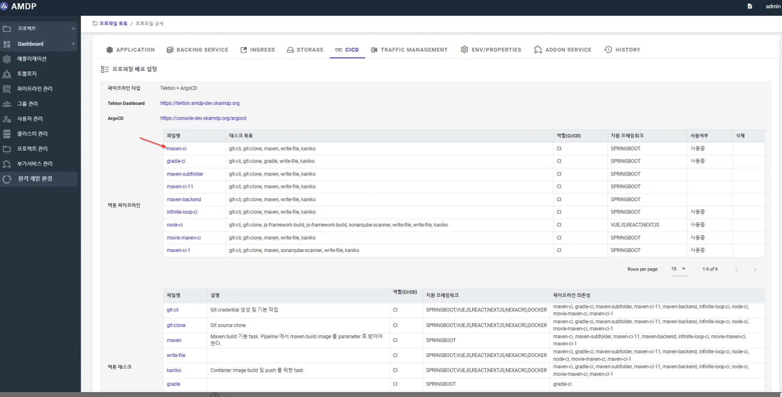Click the 클러스터 관리 server icon

point(7,134)
